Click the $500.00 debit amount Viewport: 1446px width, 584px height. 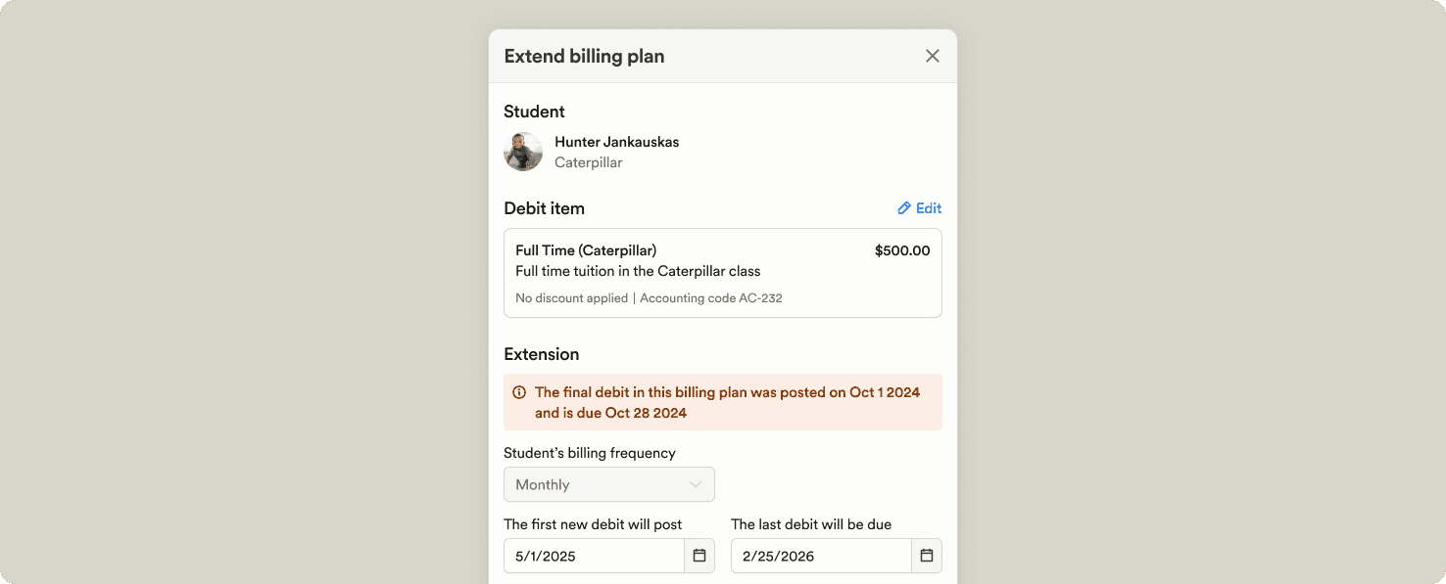click(902, 250)
